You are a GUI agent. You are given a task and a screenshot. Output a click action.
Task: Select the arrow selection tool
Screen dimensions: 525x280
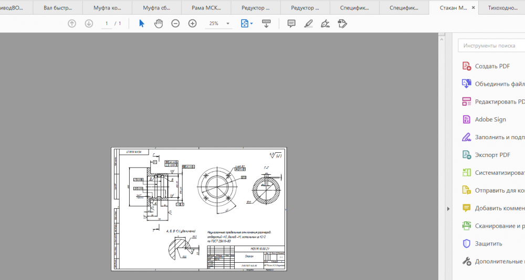point(141,24)
